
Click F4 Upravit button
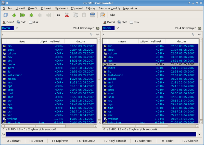(36, 141)
